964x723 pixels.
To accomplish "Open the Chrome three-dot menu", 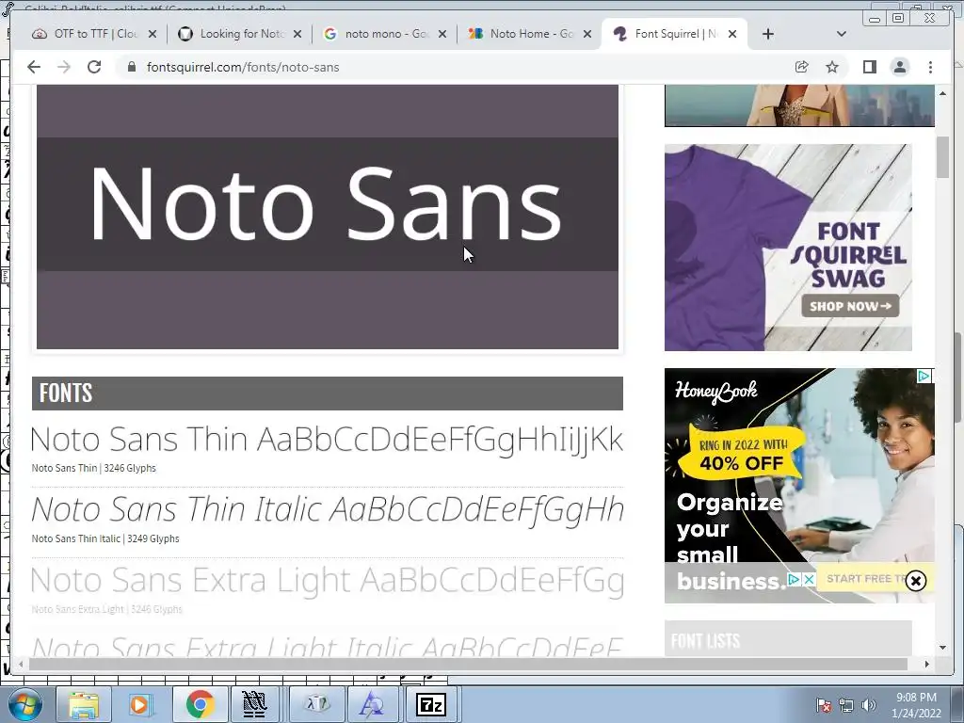I will (930, 67).
